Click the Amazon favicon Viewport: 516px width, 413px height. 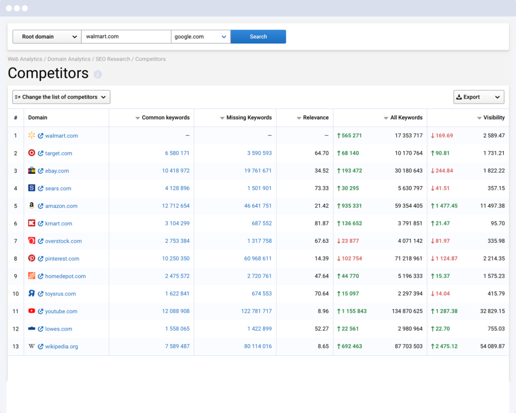(32, 205)
